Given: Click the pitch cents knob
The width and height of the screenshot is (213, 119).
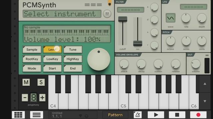Looking at the screenshot, I should (202, 41).
